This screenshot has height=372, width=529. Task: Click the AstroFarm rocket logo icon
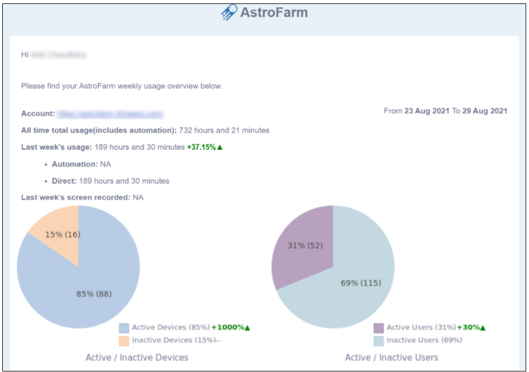(229, 12)
